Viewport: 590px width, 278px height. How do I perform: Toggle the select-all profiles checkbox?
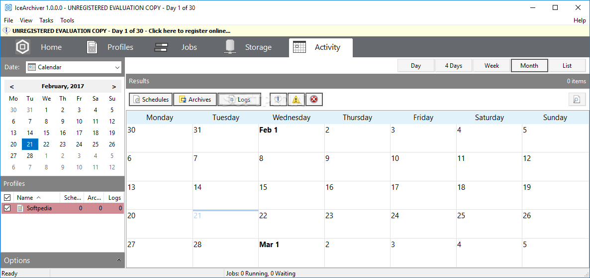pyautogui.click(x=7, y=198)
